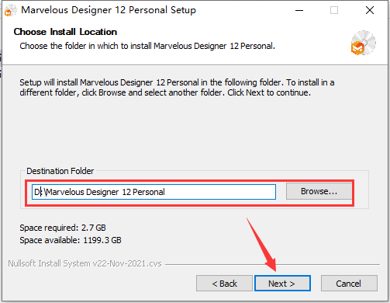Close the Marvelous Designer setup window

pyautogui.click(x=370, y=10)
